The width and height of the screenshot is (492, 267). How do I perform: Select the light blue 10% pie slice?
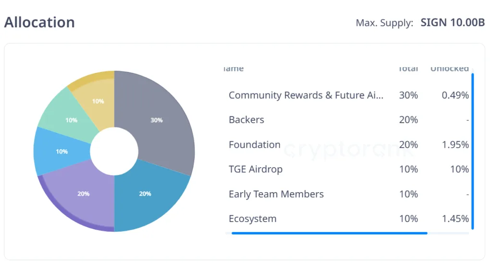[x=61, y=151]
